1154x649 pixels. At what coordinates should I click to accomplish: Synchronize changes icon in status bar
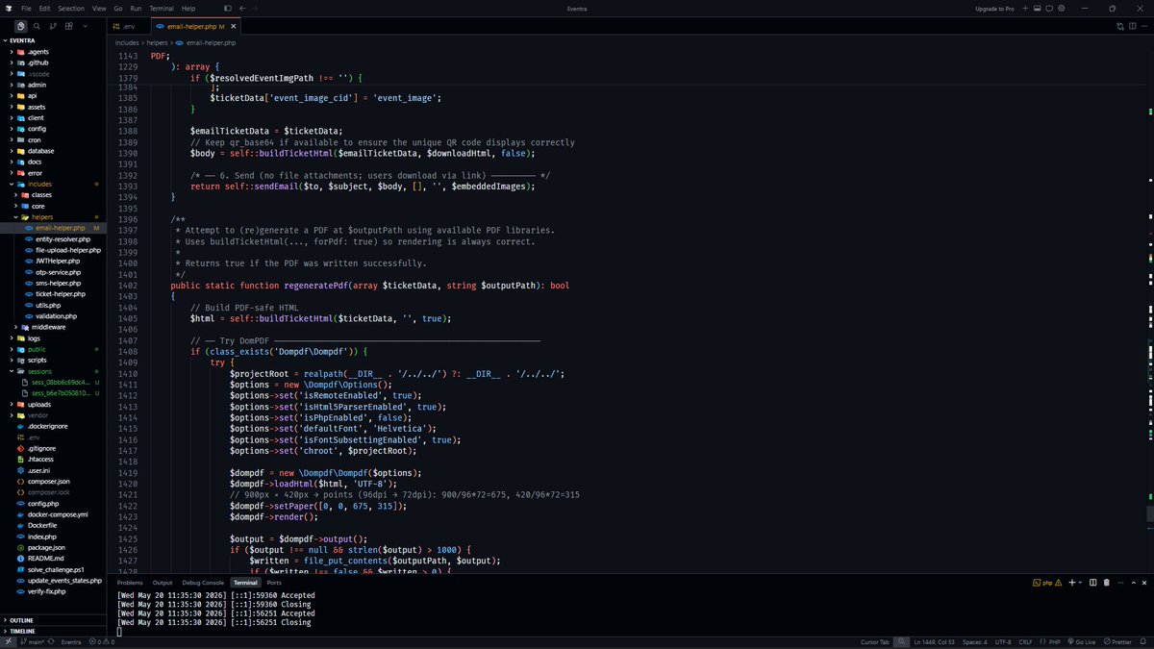tap(52, 642)
